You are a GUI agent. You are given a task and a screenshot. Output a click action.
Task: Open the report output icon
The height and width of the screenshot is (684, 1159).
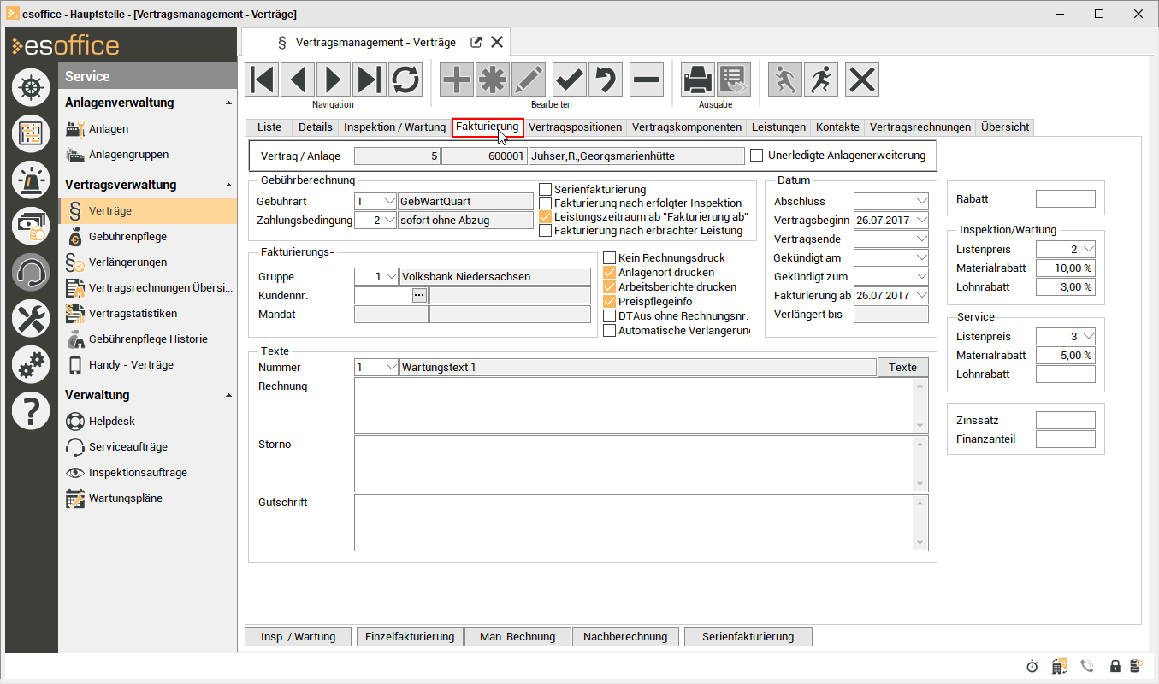click(734, 80)
